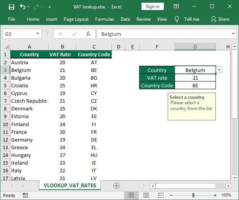Click the Sign in button
Screen dimensions: 239x200
tap(153, 7)
